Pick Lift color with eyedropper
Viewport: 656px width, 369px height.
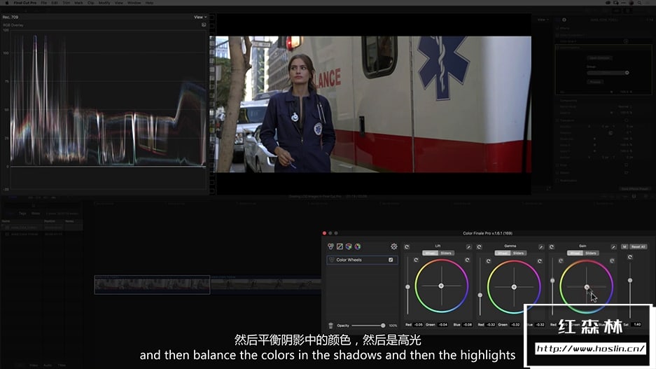[468, 247]
